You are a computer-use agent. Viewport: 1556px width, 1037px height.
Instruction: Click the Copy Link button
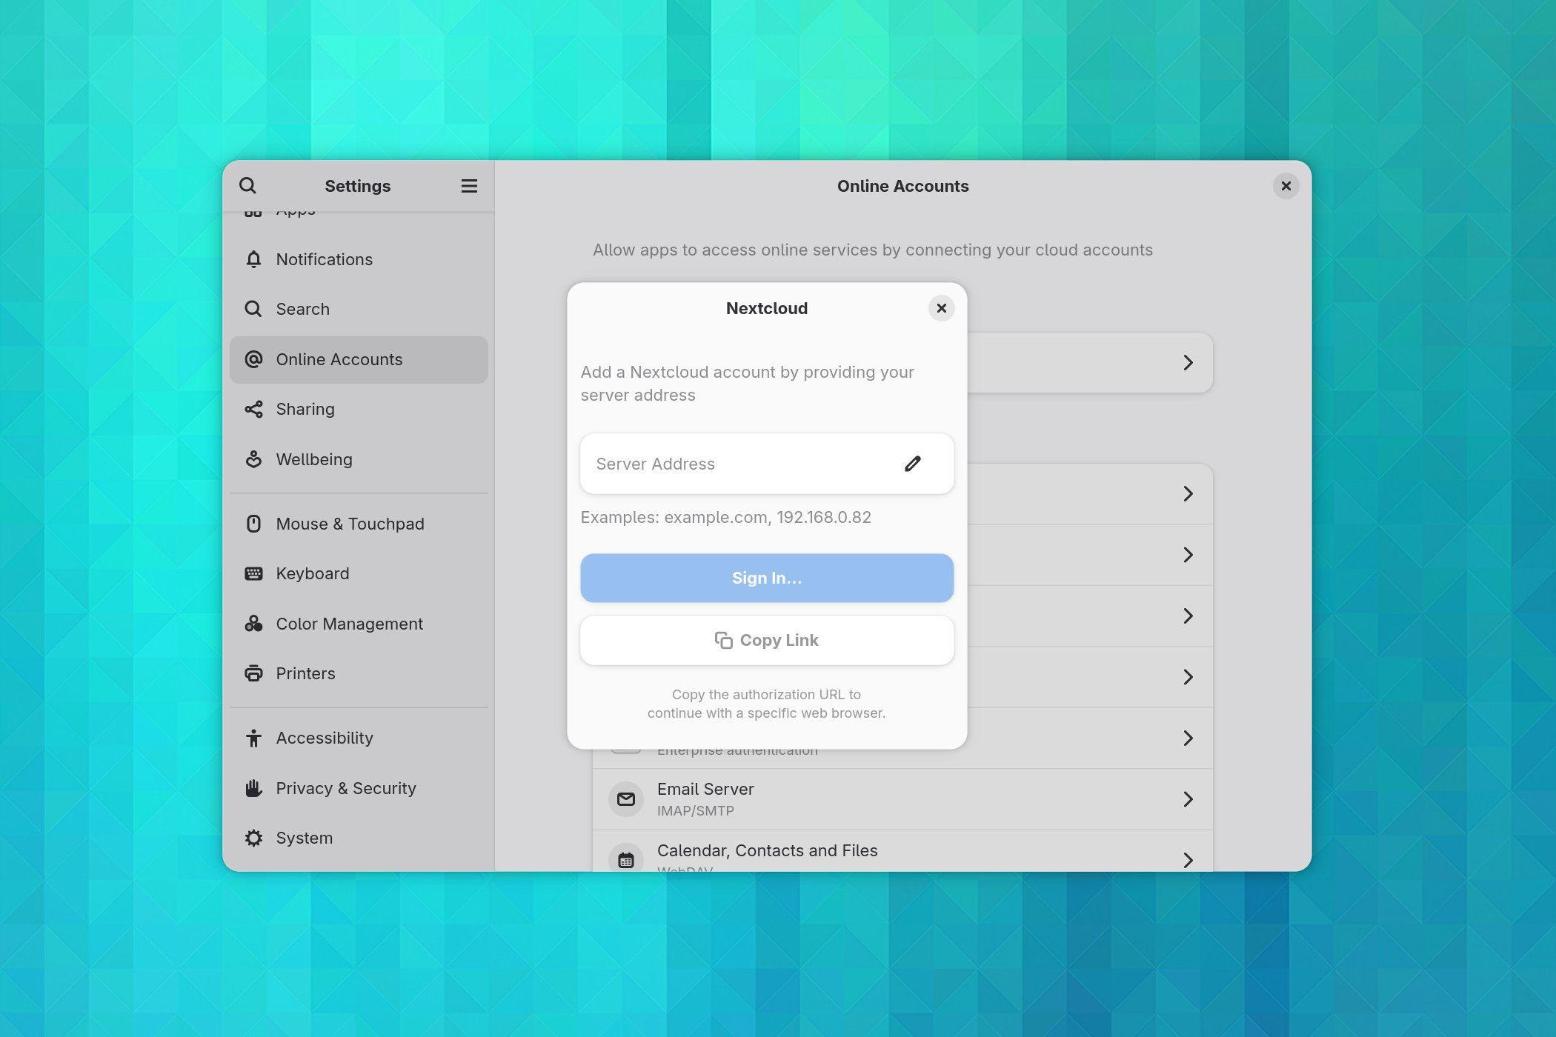(x=767, y=640)
